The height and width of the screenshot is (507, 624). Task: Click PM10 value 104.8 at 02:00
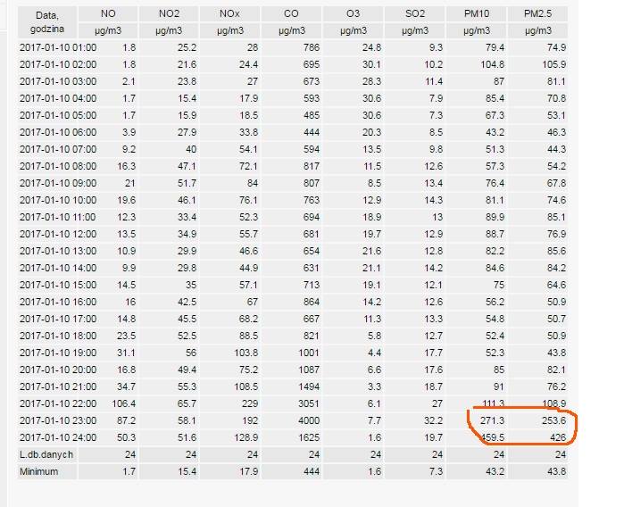click(492, 64)
